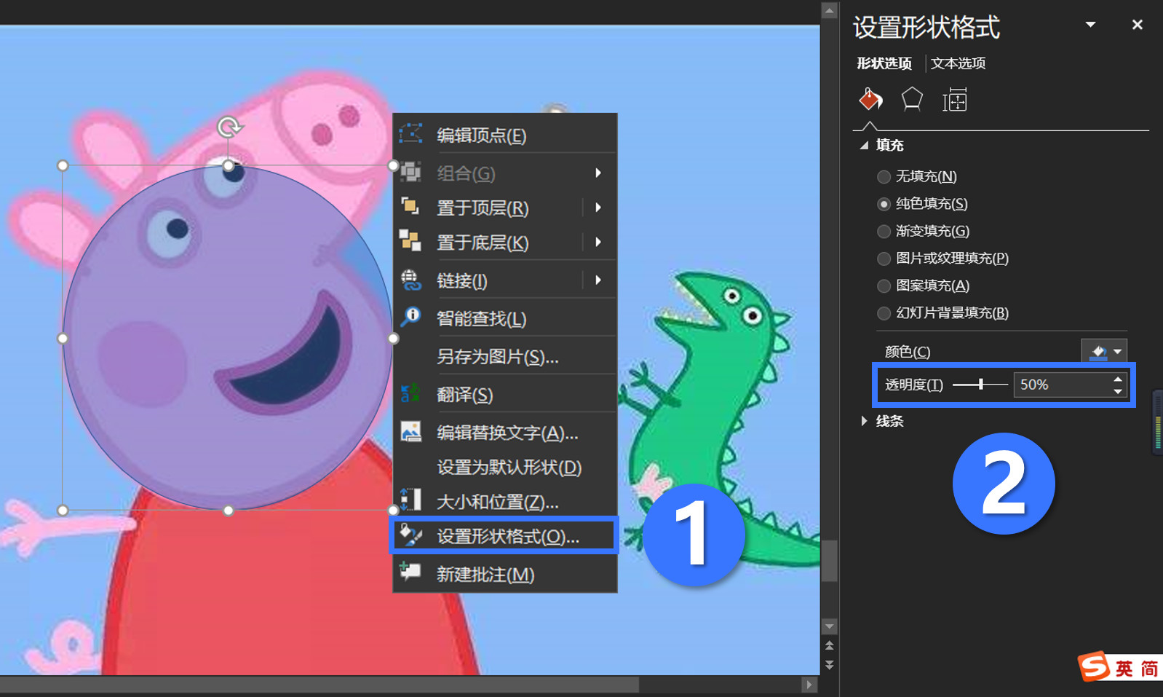Choose 大小和位置(Z) from the context menu
The image size is (1163, 697).
point(505,502)
